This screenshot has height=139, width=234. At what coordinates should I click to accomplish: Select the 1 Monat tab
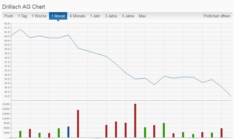point(58,16)
